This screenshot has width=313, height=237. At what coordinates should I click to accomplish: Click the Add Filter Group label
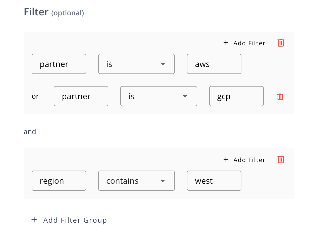[x=75, y=220]
